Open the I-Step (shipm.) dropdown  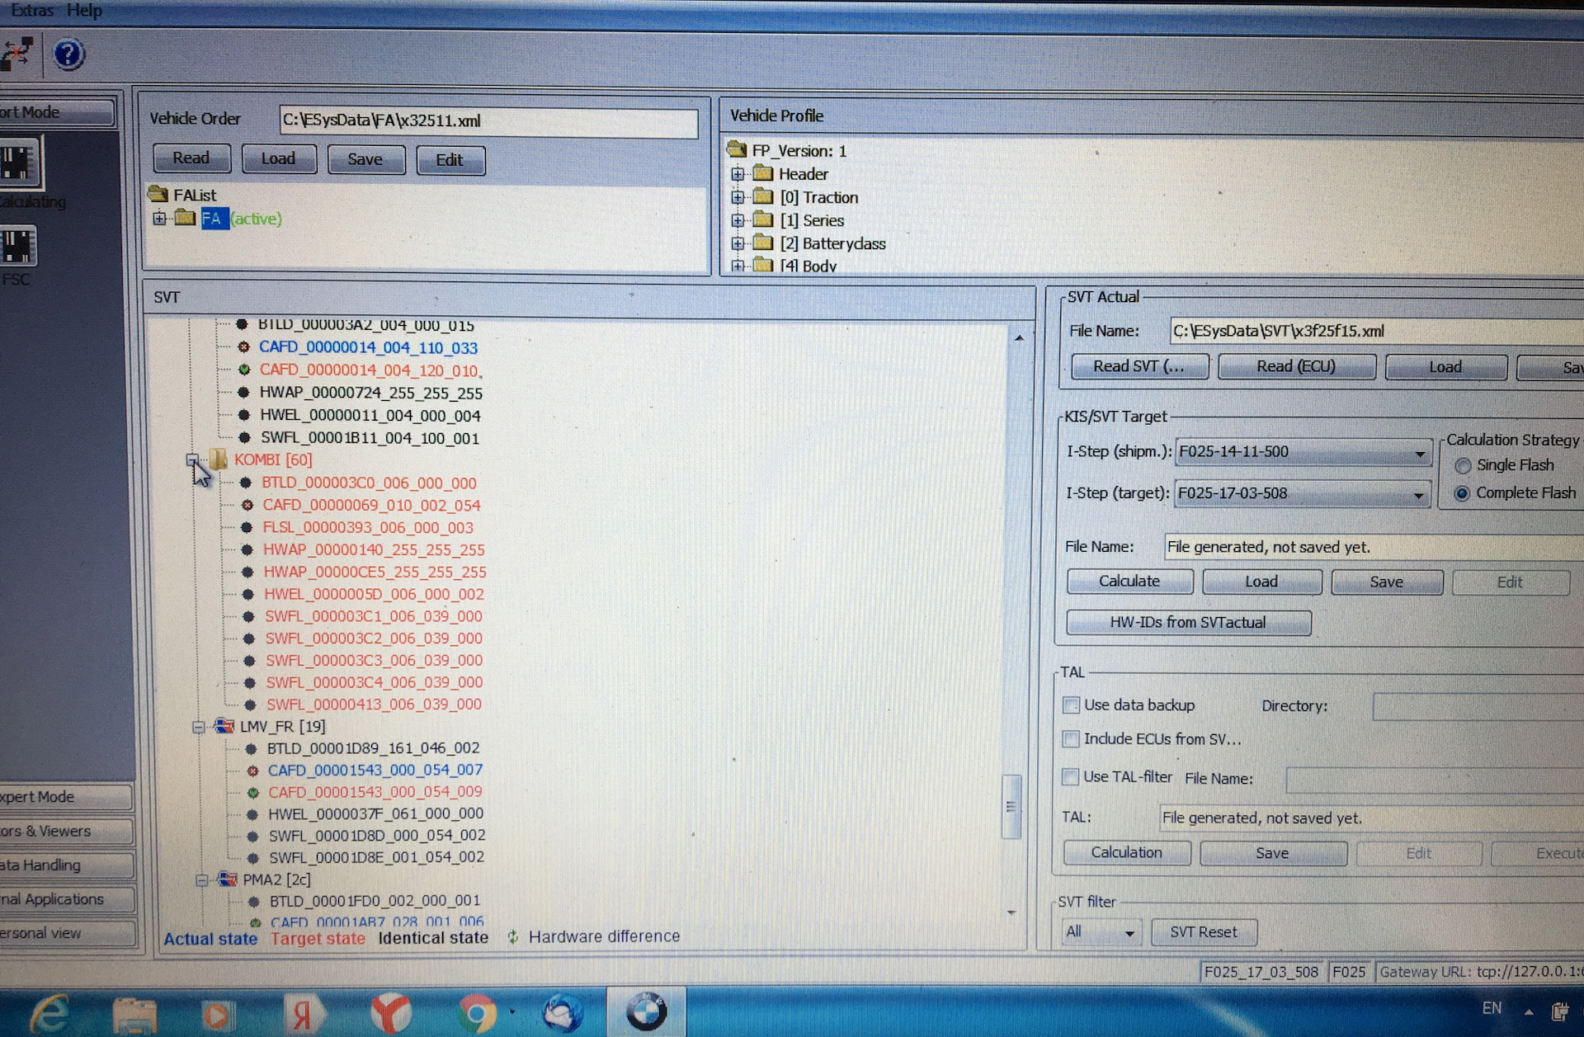coord(1419,453)
